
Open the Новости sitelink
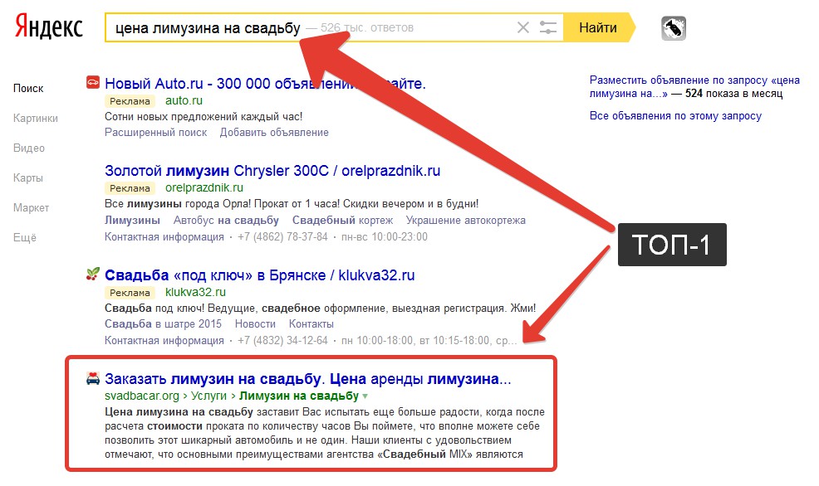click(255, 323)
